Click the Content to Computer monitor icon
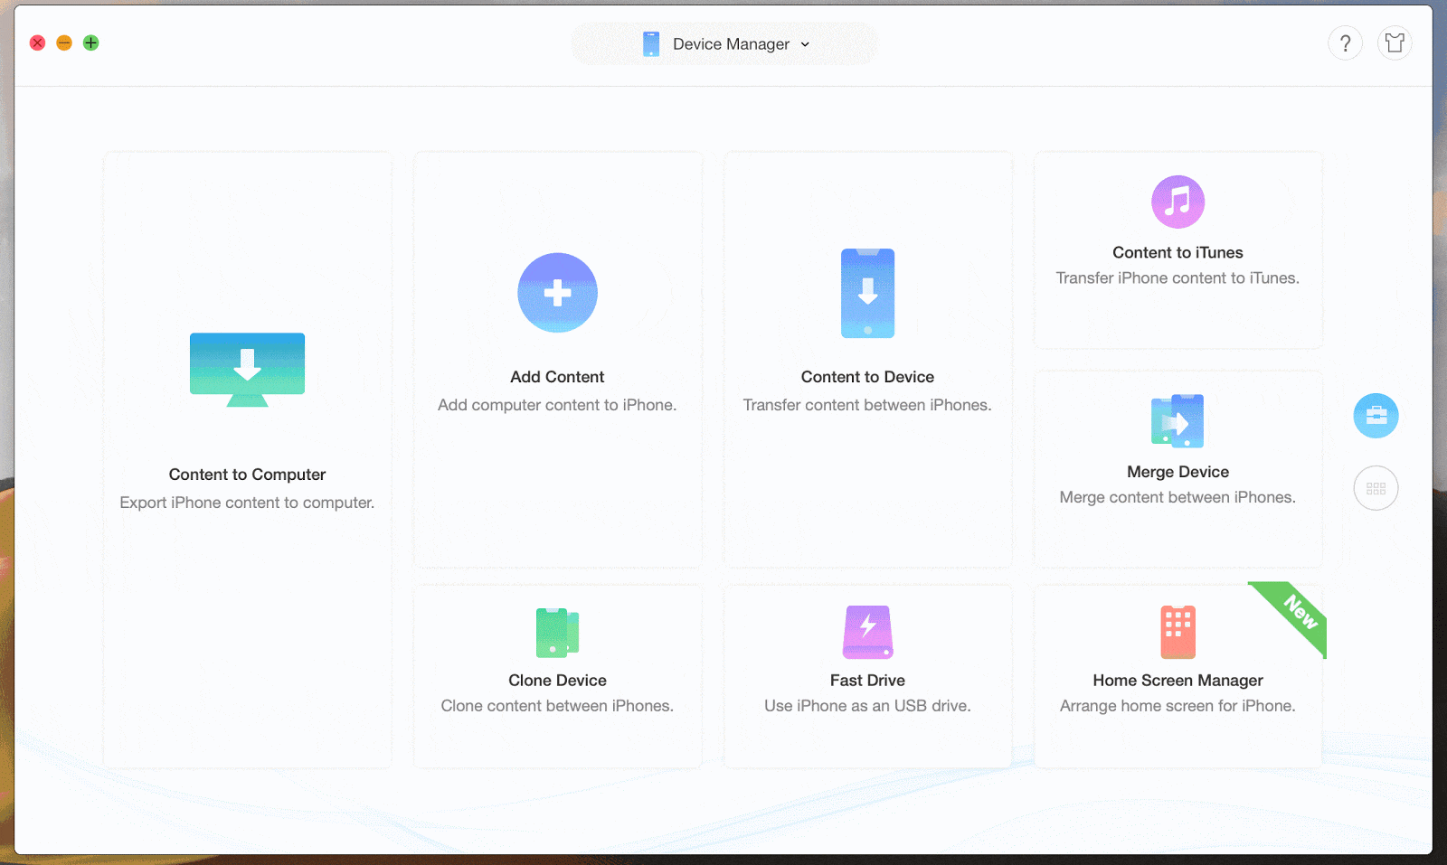The image size is (1447, 865). [247, 370]
